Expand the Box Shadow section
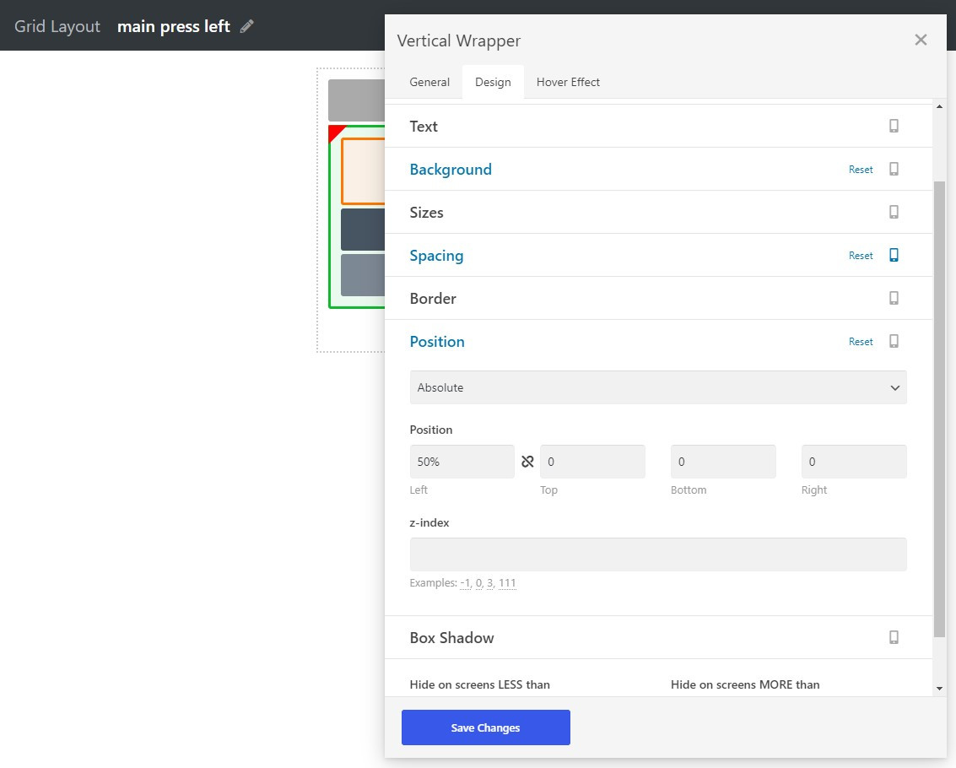 coord(658,637)
